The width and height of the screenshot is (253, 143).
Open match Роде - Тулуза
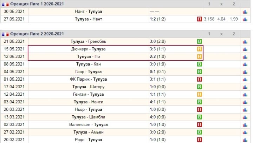89,140
